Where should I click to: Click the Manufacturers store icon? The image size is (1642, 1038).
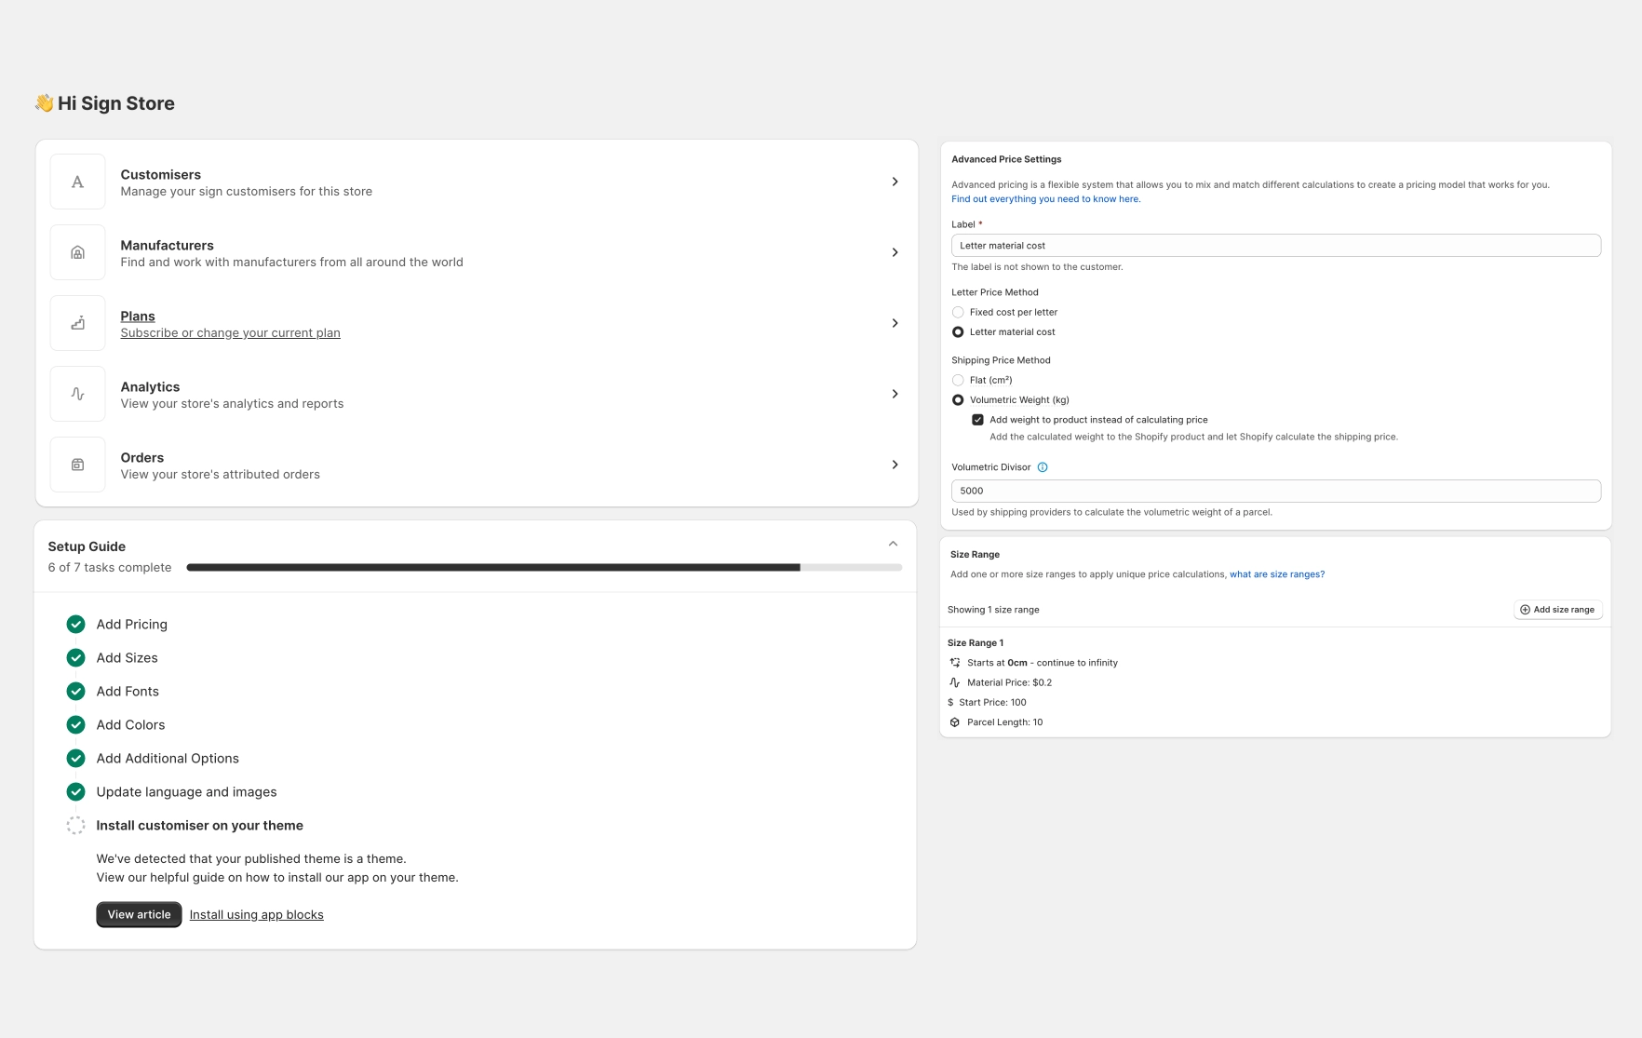click(x=77, y=251)
